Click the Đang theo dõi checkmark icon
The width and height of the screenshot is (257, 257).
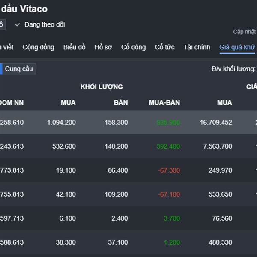pyautogui.click(x=18, y=25)
